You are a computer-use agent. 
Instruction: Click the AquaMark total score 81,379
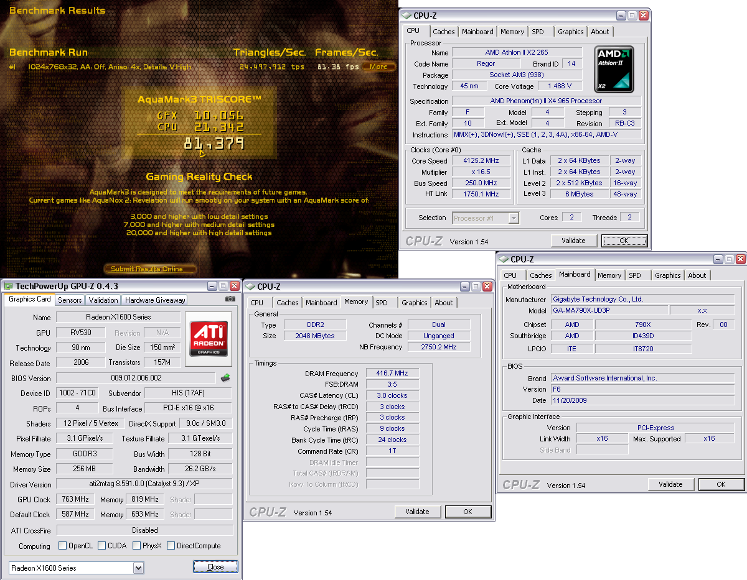coord(214,144)
